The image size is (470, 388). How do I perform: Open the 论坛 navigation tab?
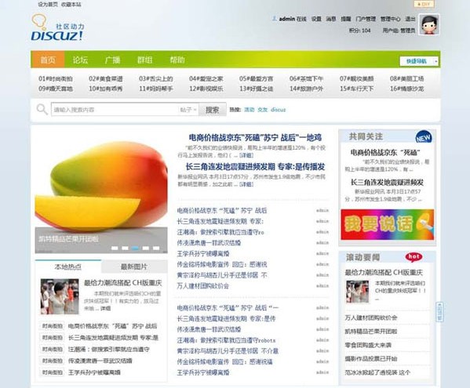(x=80, y=60)
